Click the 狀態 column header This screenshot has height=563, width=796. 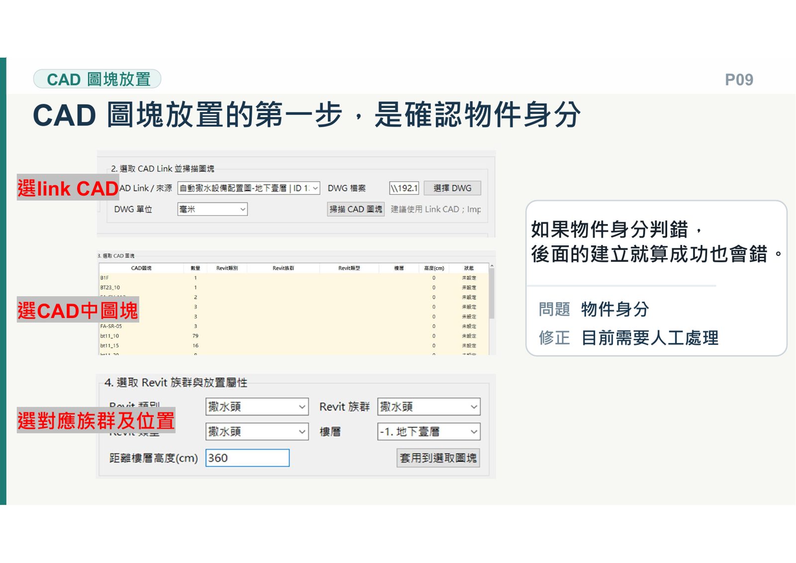click(x=469, y=268)
